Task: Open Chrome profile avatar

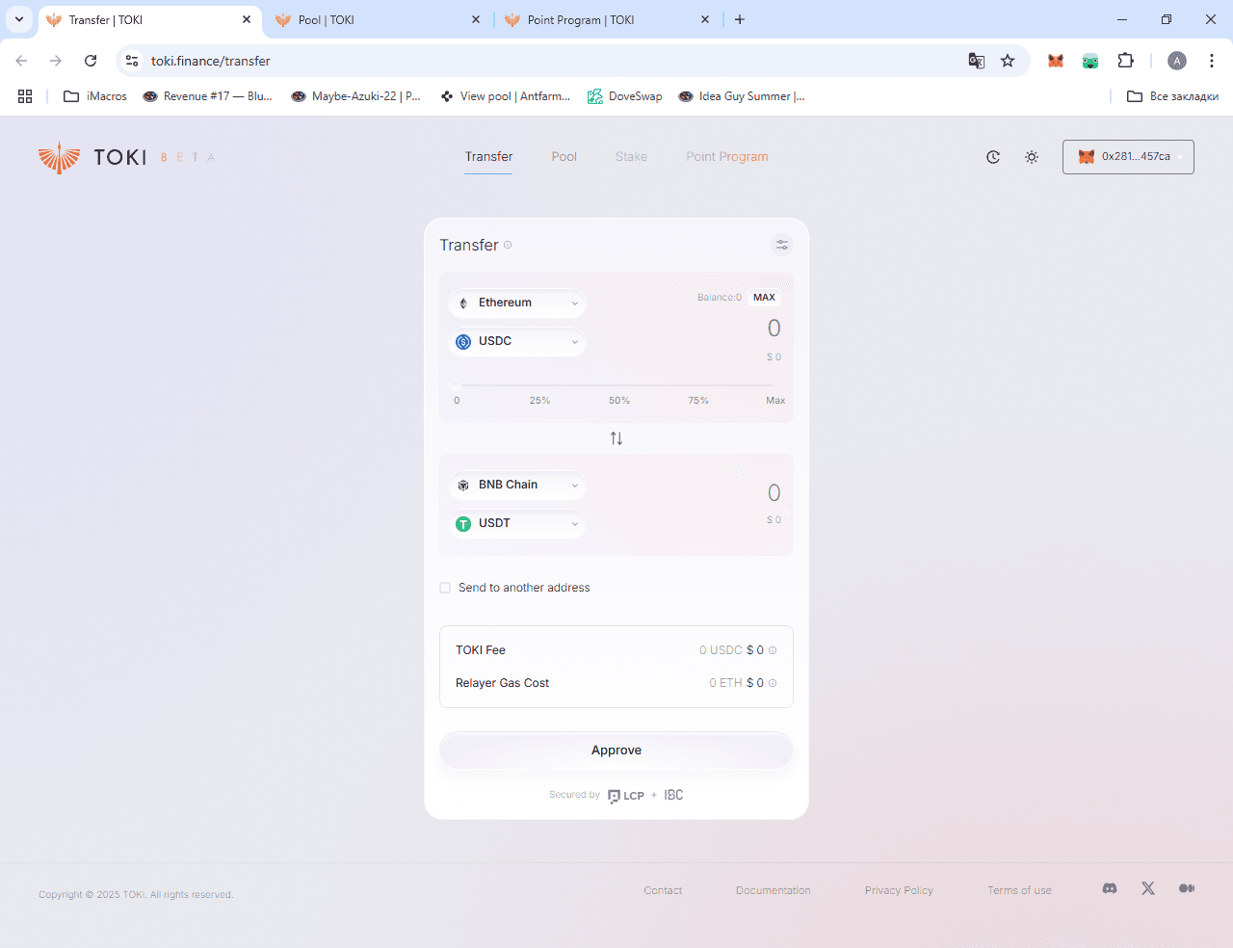Action: click(x=1177, y=61)
